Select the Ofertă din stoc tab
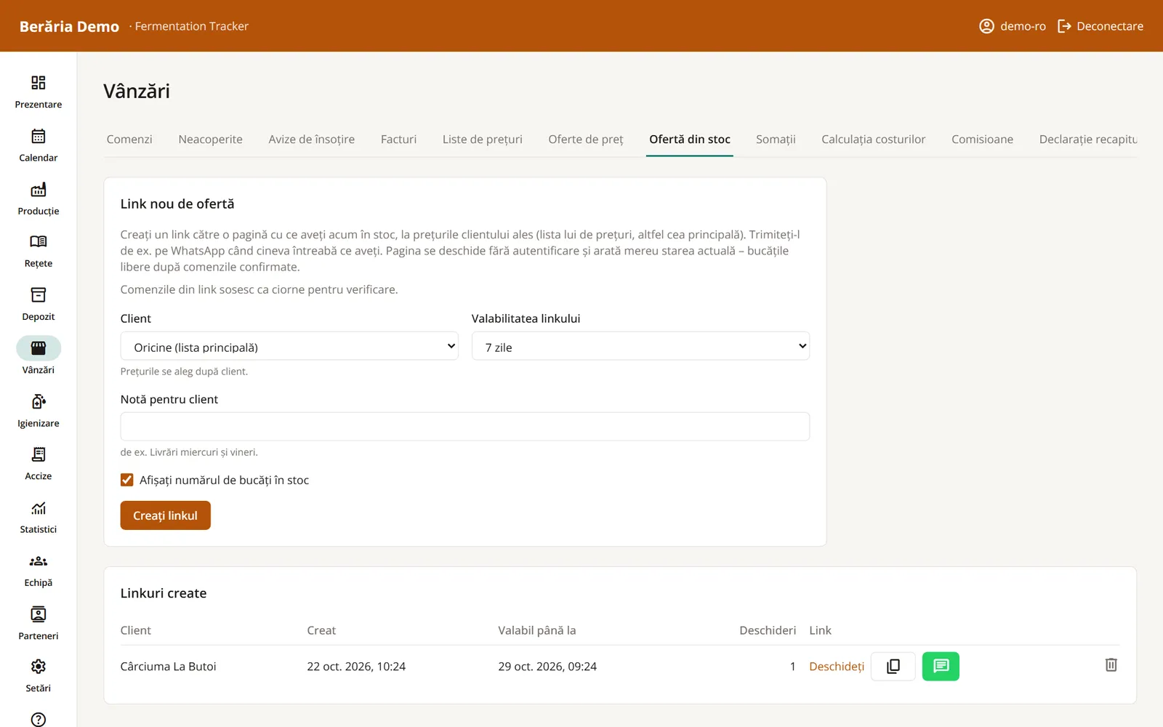Viewport: 1163px width, 727px height. coord(690,139)
